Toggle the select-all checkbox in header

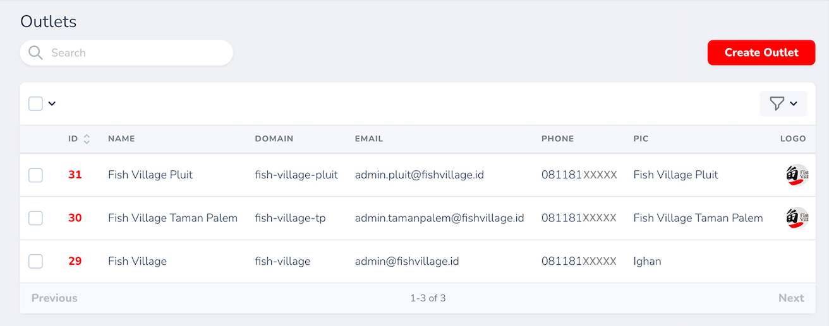36,103
